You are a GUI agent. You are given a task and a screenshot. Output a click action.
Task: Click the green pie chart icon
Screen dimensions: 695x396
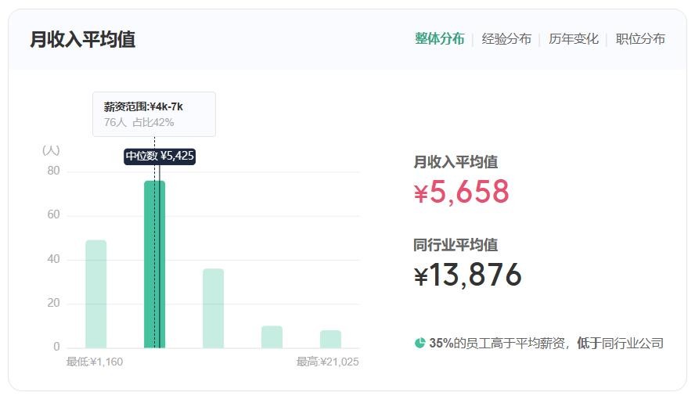click(420, 343)
